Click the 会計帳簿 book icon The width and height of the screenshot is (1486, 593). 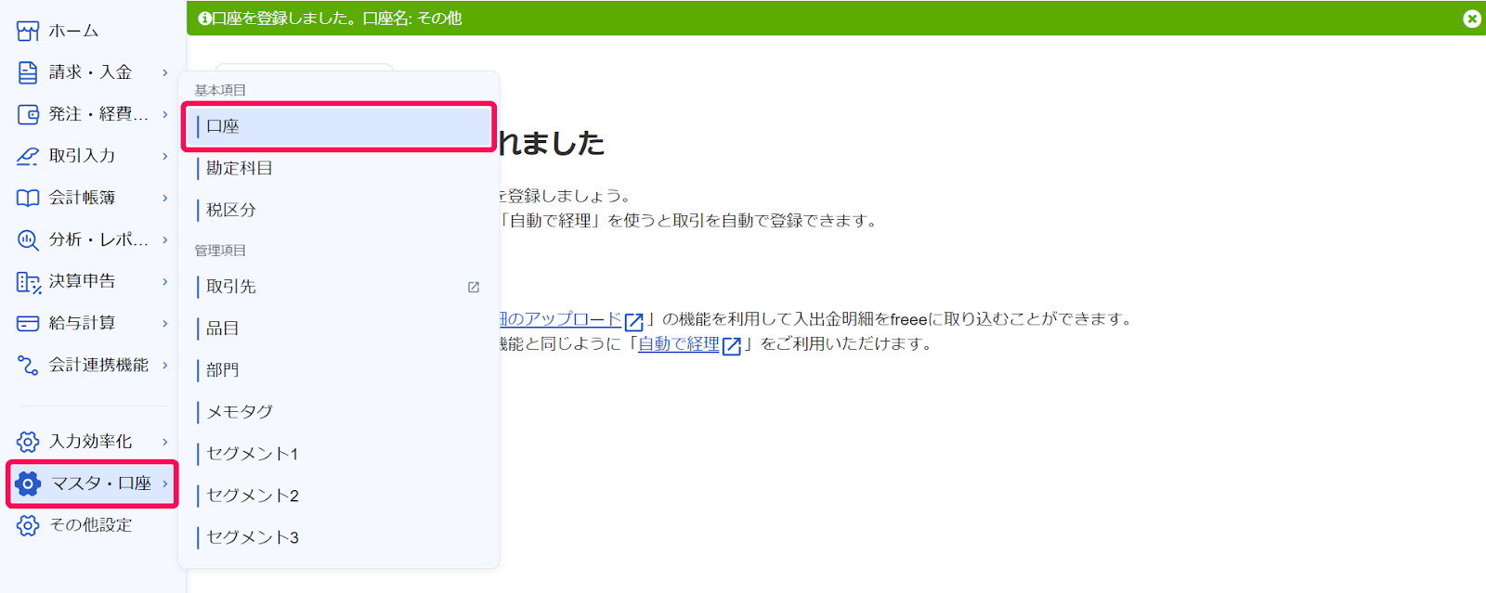[x=28, y=198]
